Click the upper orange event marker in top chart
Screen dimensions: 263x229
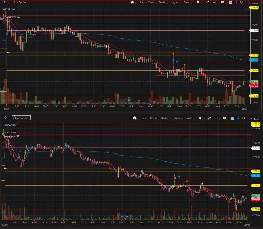coord(173,53)
